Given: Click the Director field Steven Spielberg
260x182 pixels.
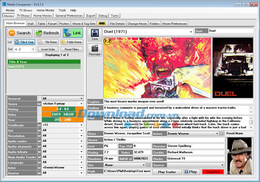Looking at the screenshot, I should [x=196, y=146].
